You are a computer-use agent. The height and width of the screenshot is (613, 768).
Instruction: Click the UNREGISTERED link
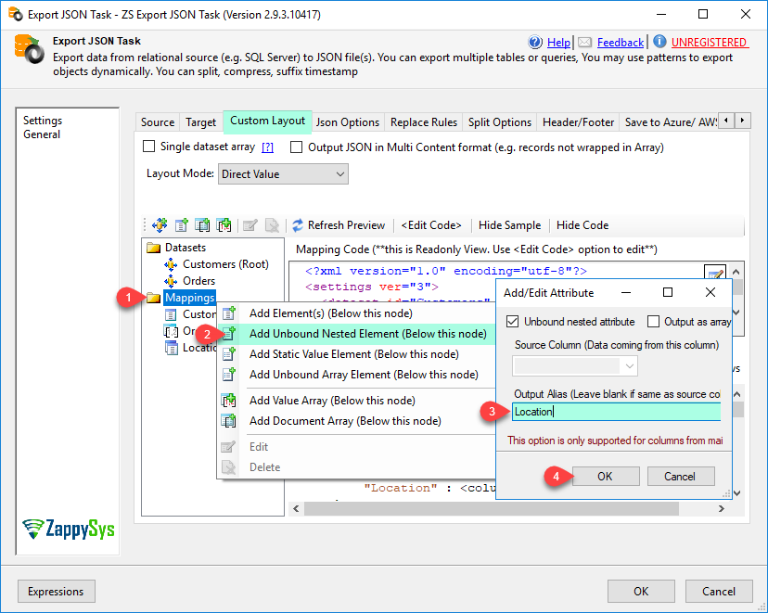point(709,43)
